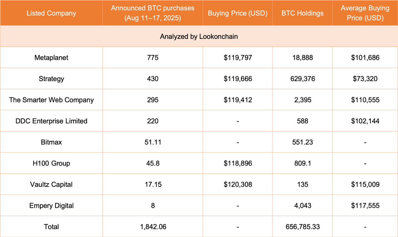Click The Smarter Web Company cell

click(51, 100)
